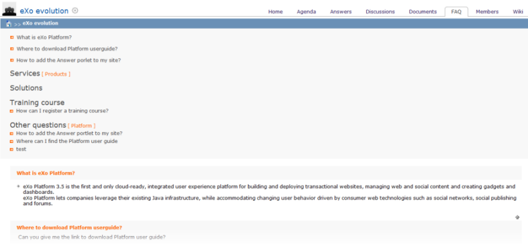The width and height of the screenshot is (528, 247).
Task: Click the orange What is eXo Platform? answer heading
Action: [x=46, y=173]
